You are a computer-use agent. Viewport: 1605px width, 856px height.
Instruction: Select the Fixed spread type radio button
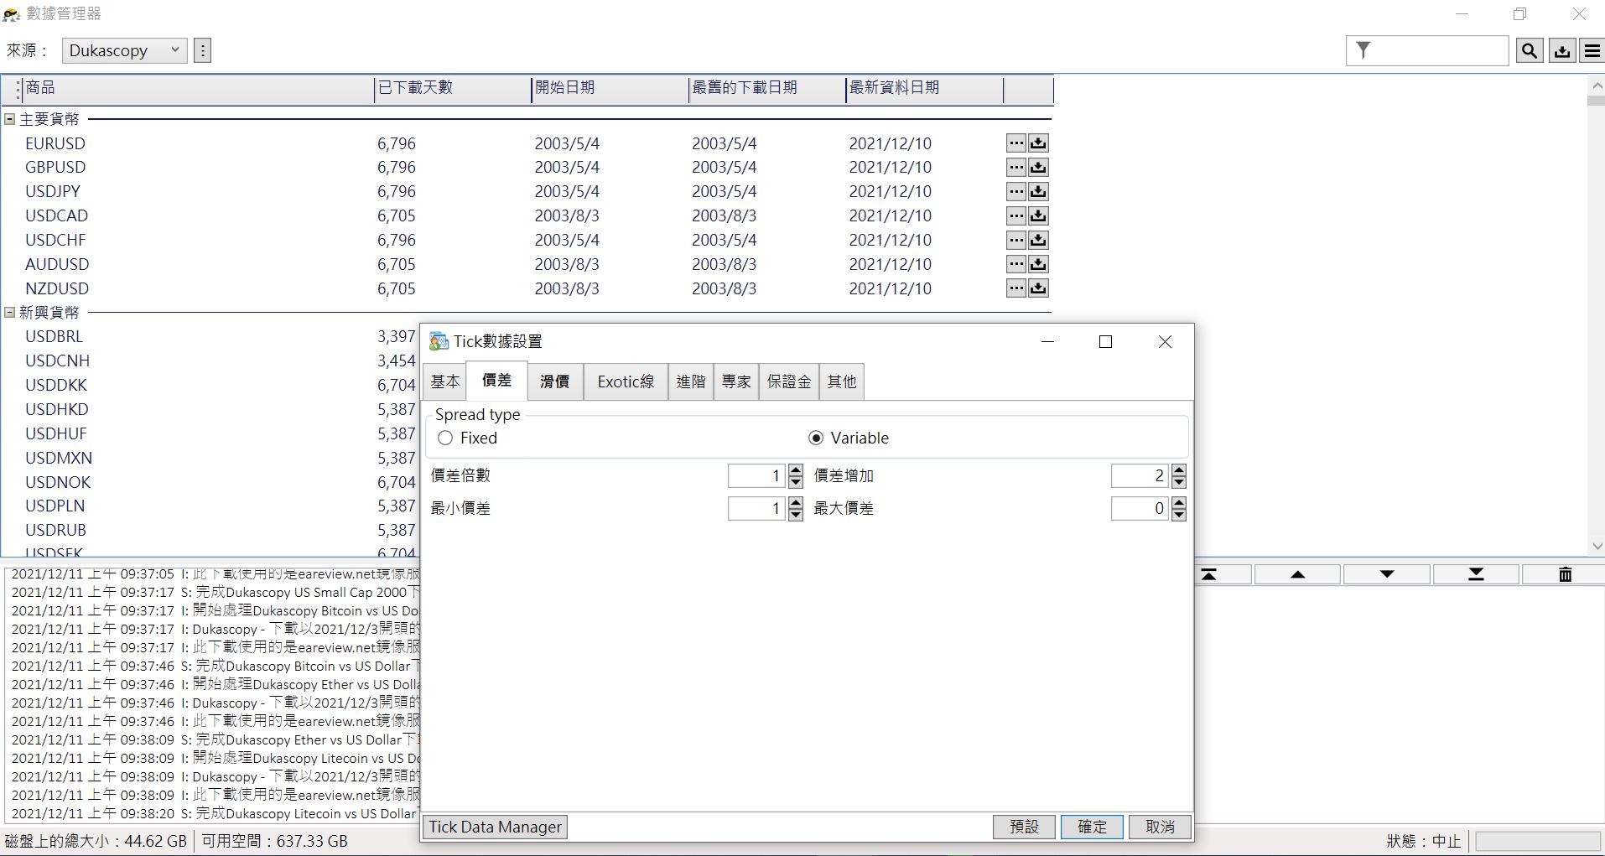point(445,438)
